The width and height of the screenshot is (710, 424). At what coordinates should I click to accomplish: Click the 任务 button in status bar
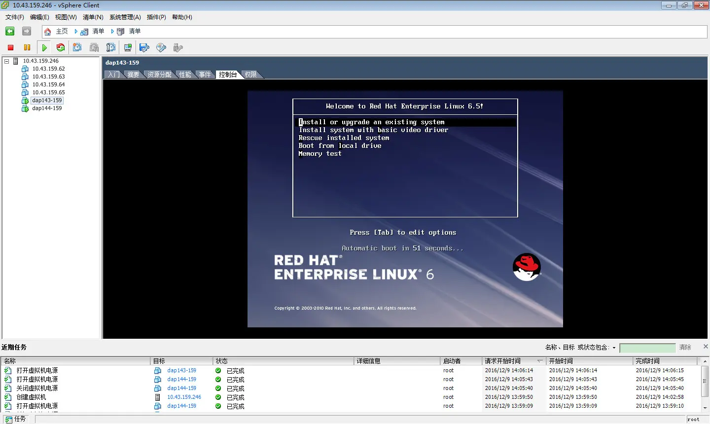[15, 419]
